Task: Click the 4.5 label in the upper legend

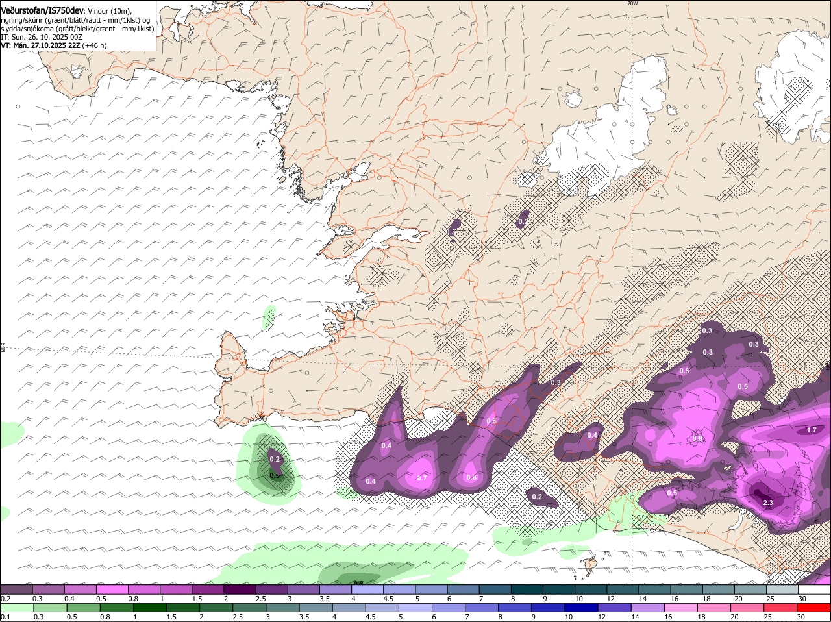Action: pyautogui.click(x=388, y=599)
